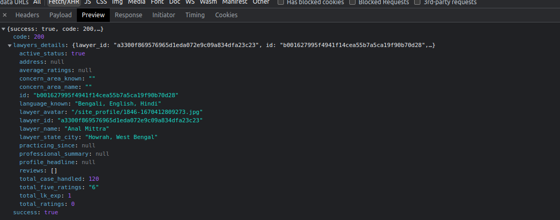560x220 pixels.
Task: Filter requests by WS type
Action: point(189,2)
